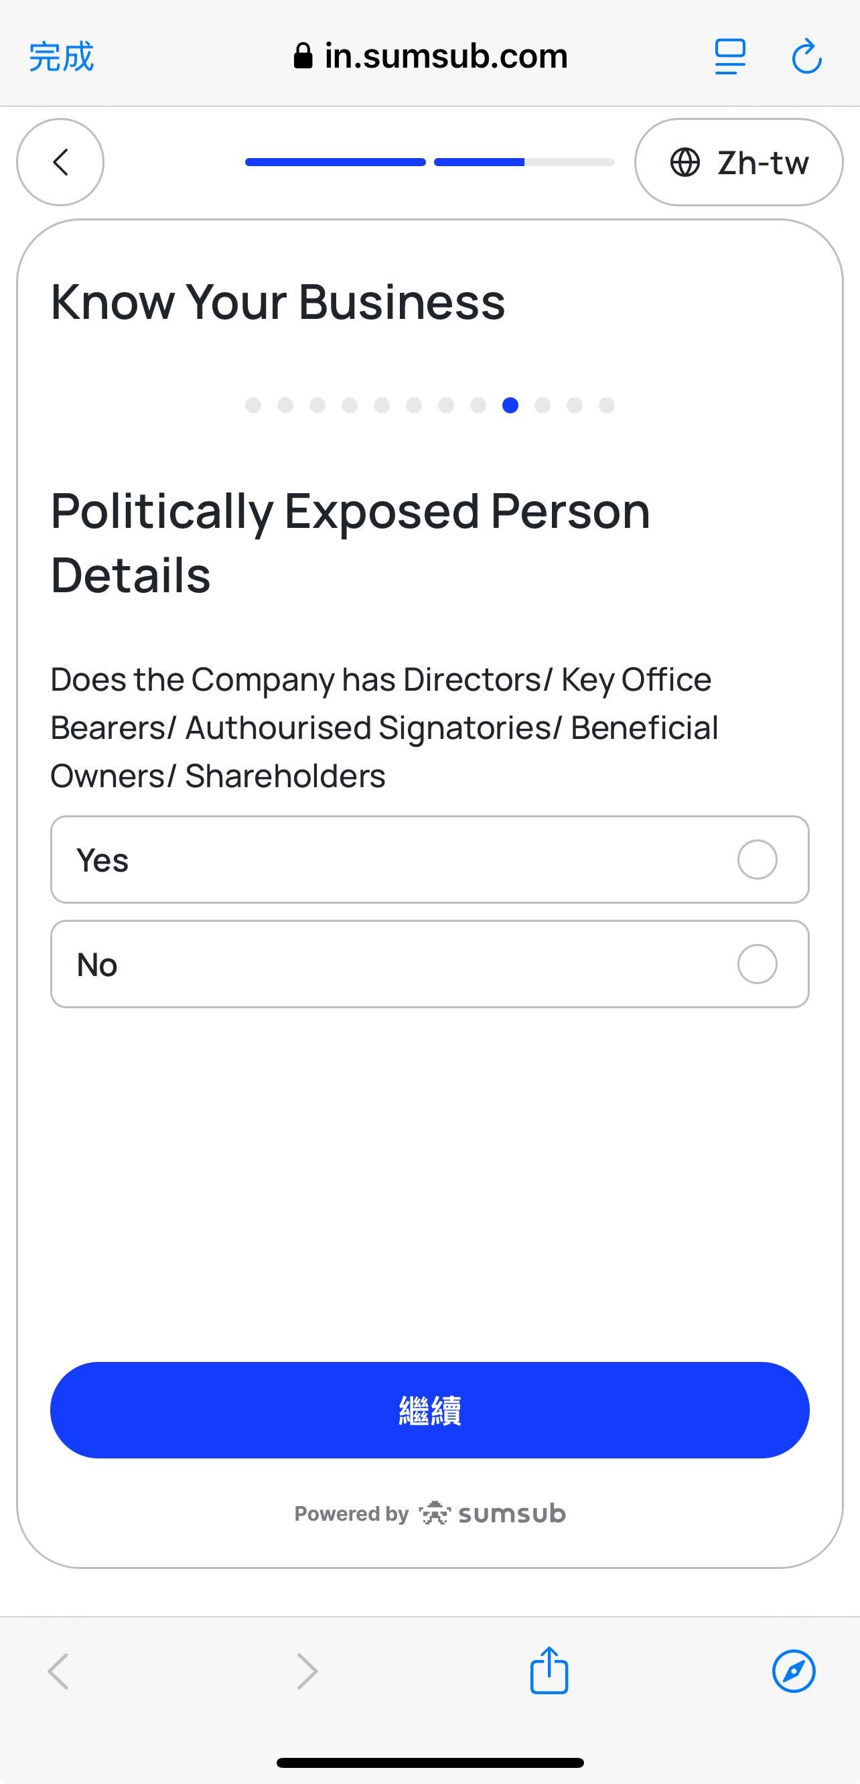The height and width of the screenshot is (1784, 860).
Task: Tap the lock icon beside the URL
Action: 303,56
